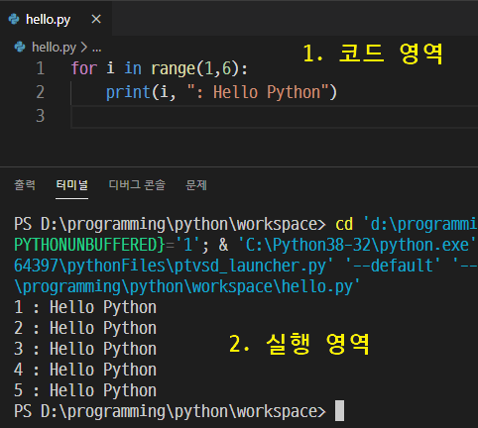Click the first 'PS D:\programming\python\workspace>' prompt
Viewport: 478px width, 428px height.
coord(170,224)
